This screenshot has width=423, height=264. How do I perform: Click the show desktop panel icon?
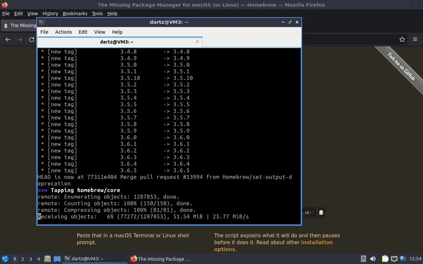(x=57, y=259)
